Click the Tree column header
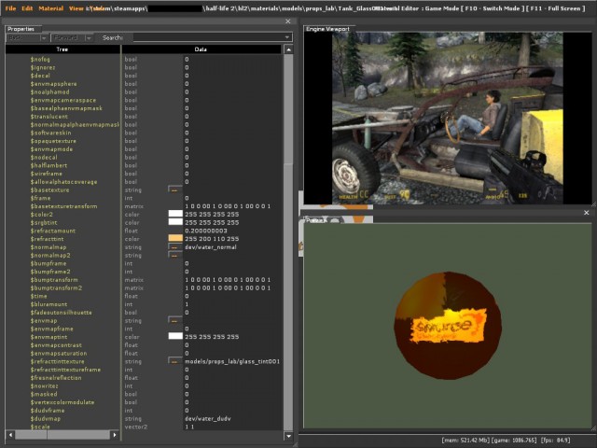 point(62,49)
